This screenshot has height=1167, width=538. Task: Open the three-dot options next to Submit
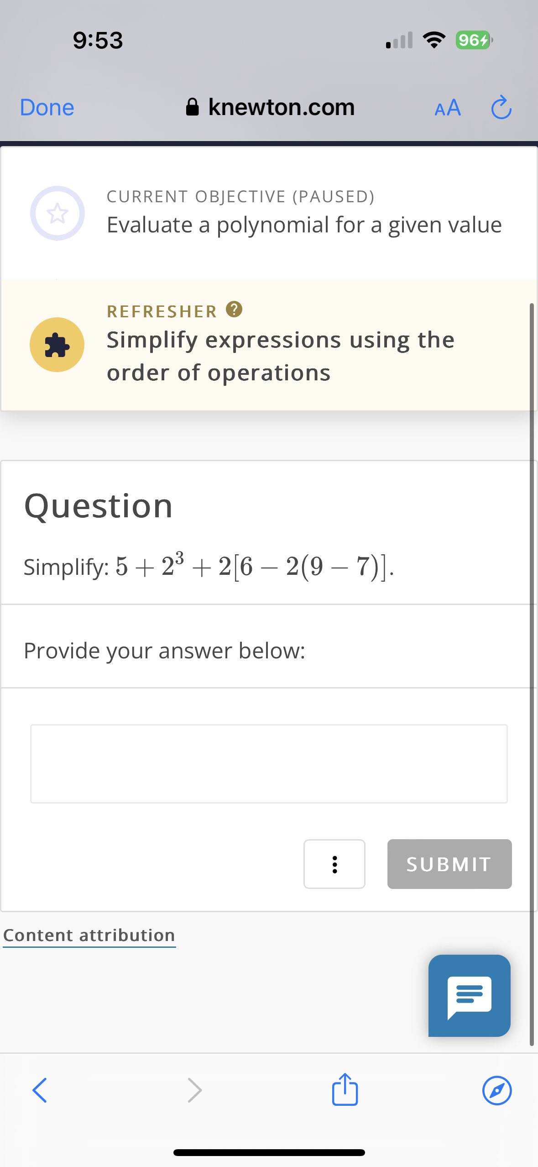tap(334, 863)
